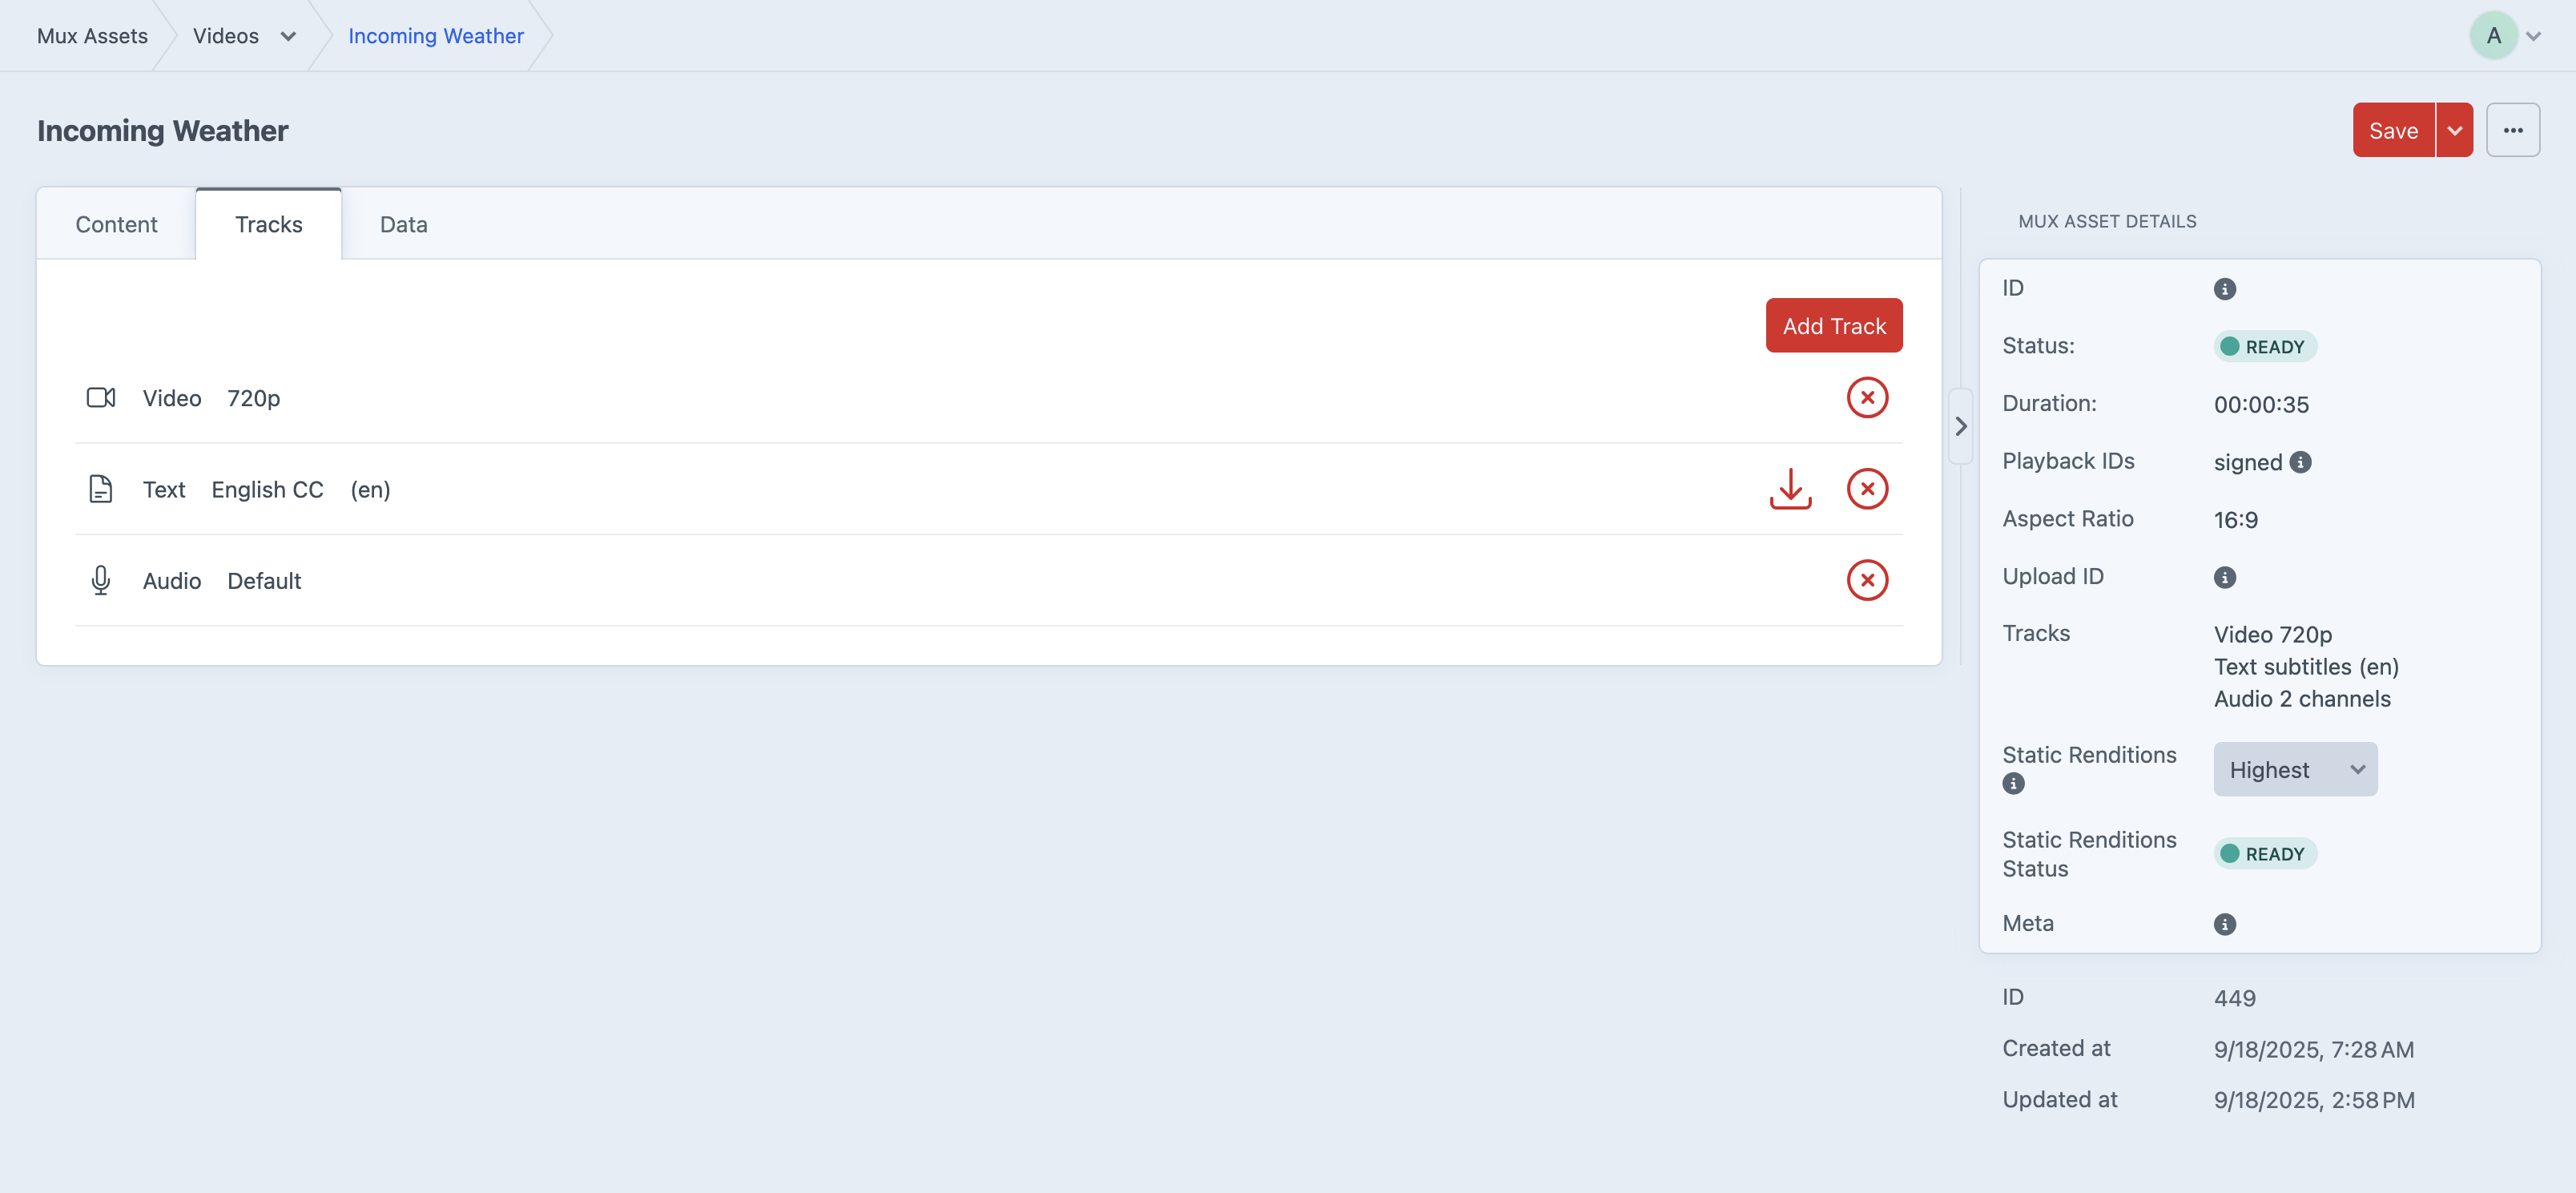This screenshot has height=1193, width=2576.
Task: Open the Save options dropdown arrow
Action: [2454, 131]
